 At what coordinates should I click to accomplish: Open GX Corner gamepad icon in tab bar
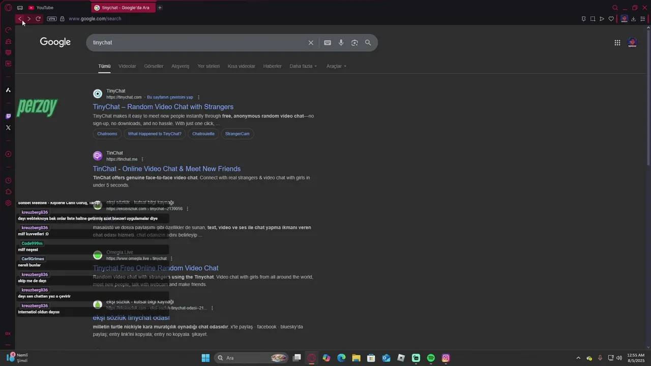coord(20,8)
